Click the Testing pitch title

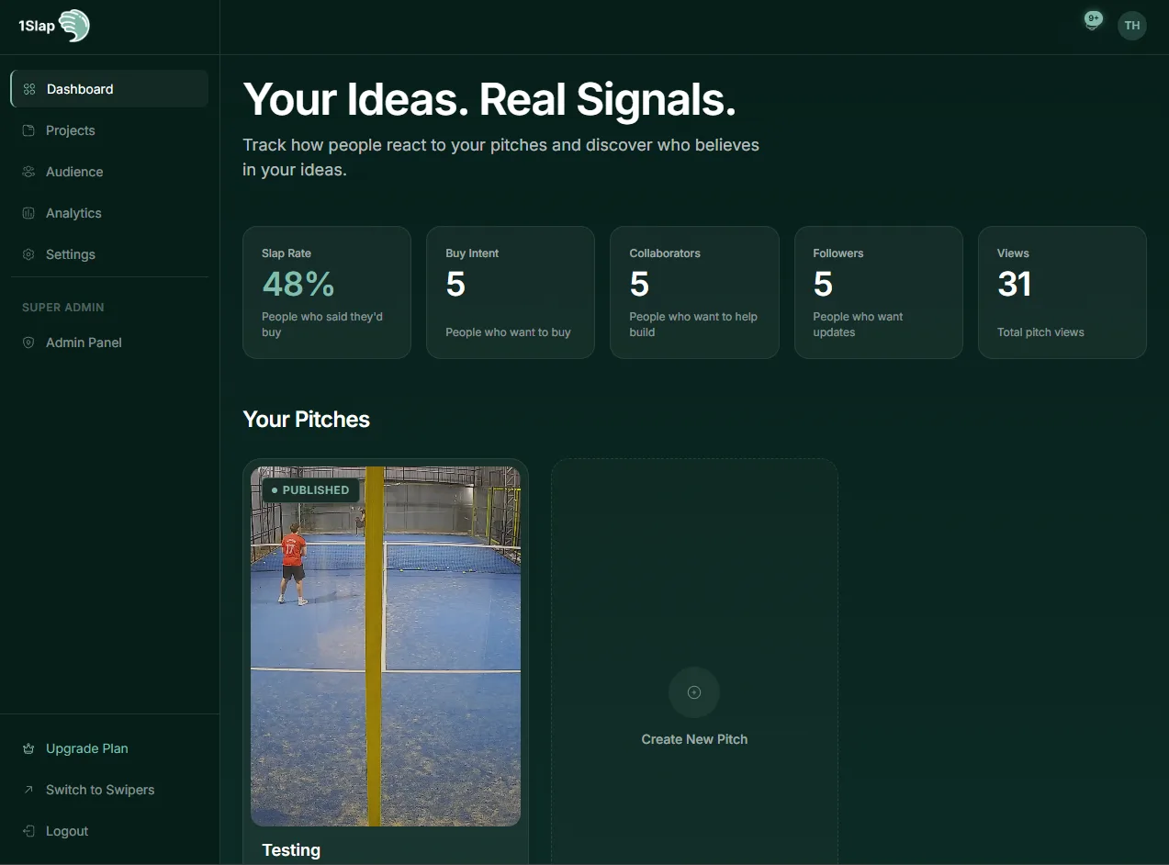point(291,850)
